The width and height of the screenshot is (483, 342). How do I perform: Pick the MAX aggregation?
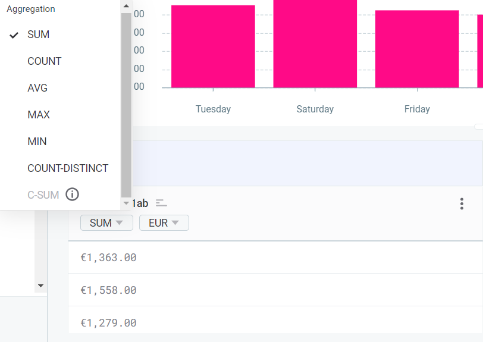click(39, 115)
